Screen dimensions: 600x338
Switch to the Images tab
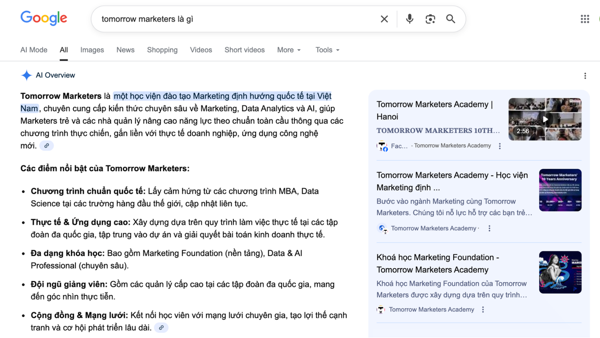click(x=92, y=50)
